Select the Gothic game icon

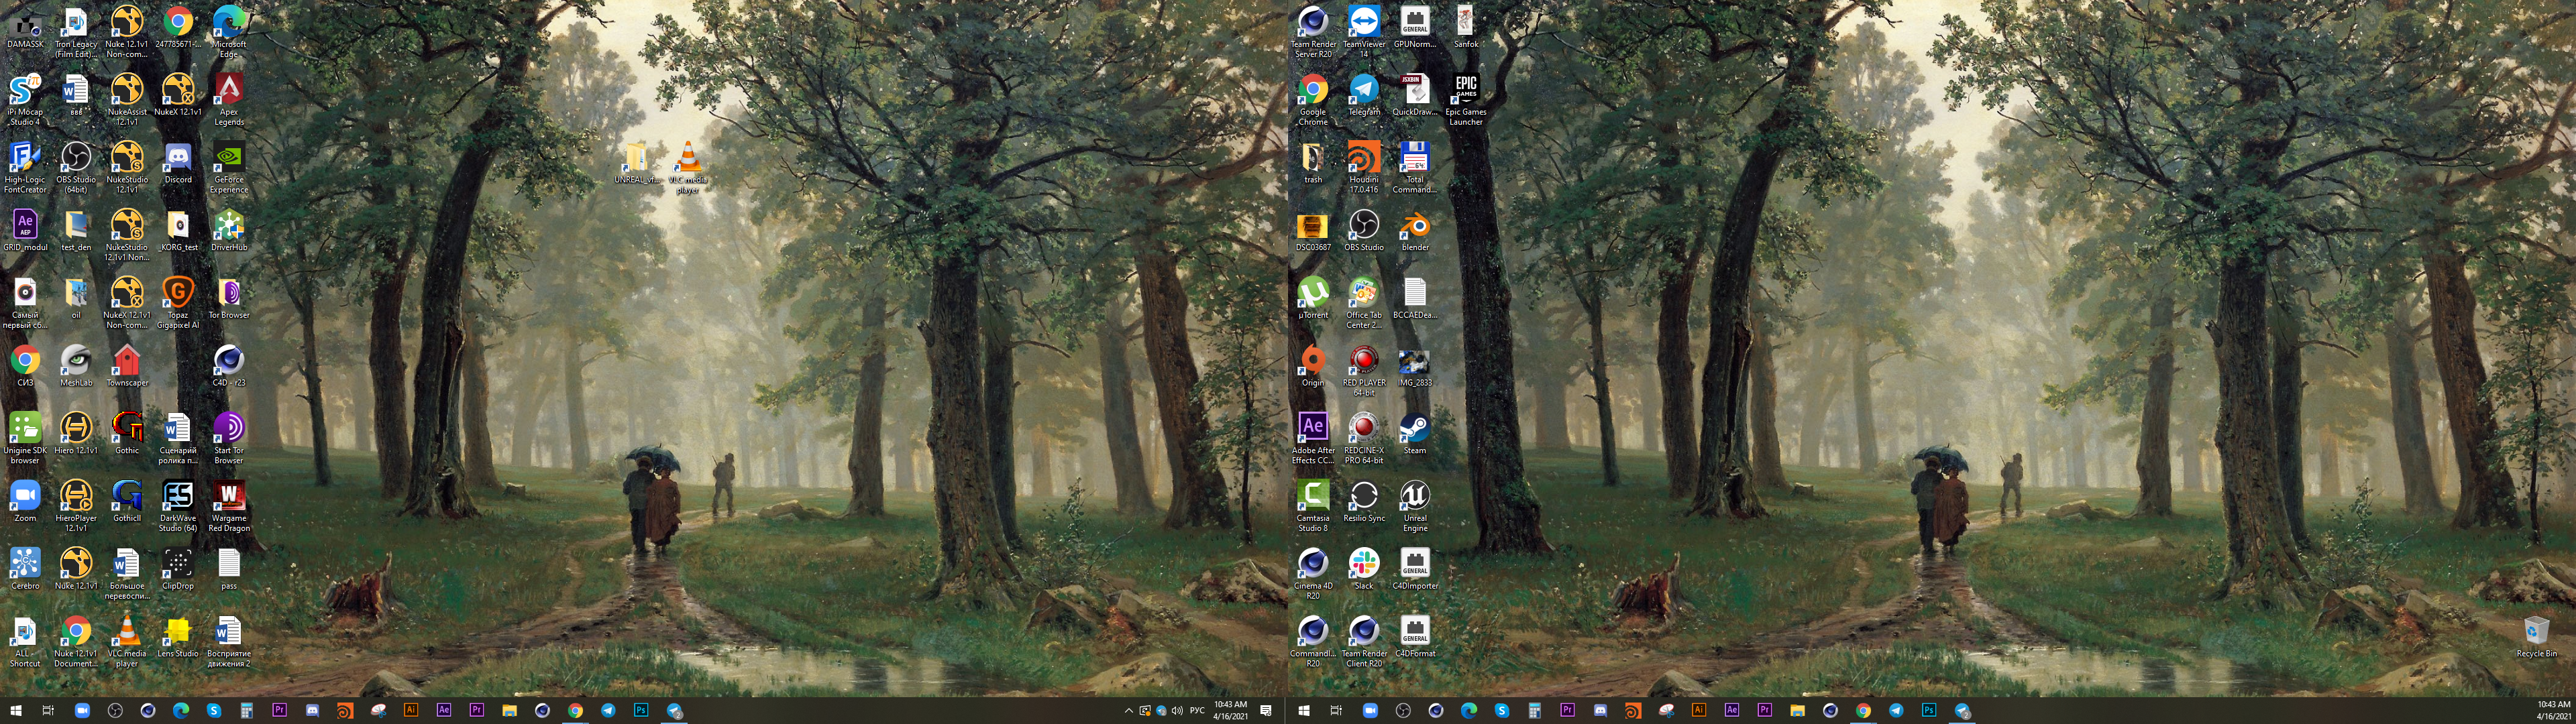[127, 434]
